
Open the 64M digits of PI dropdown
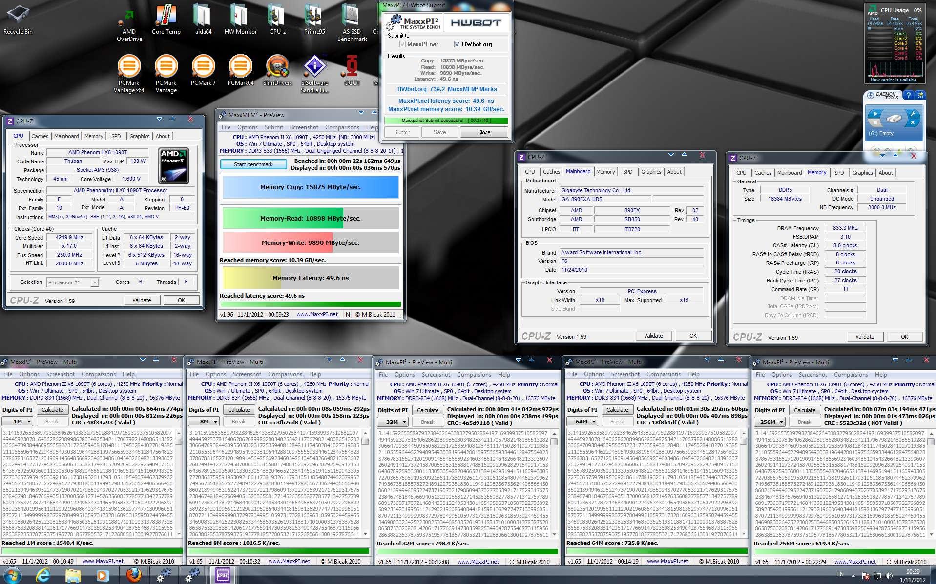(582, 422)
